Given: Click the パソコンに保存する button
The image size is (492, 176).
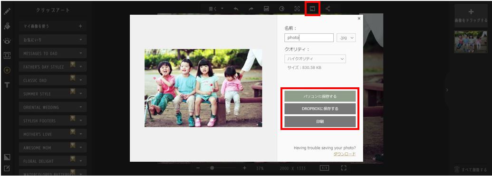Looking at the screenshot, I should tap(320, 96).
